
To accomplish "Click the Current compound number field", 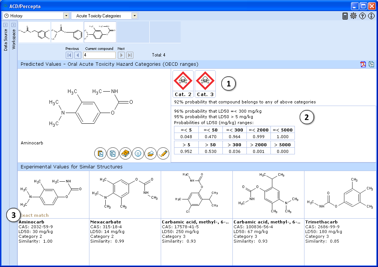I will (x=99, y=55).
